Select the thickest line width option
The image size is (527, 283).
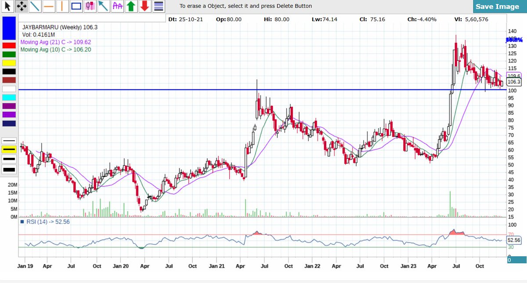[x=9, y=169]
